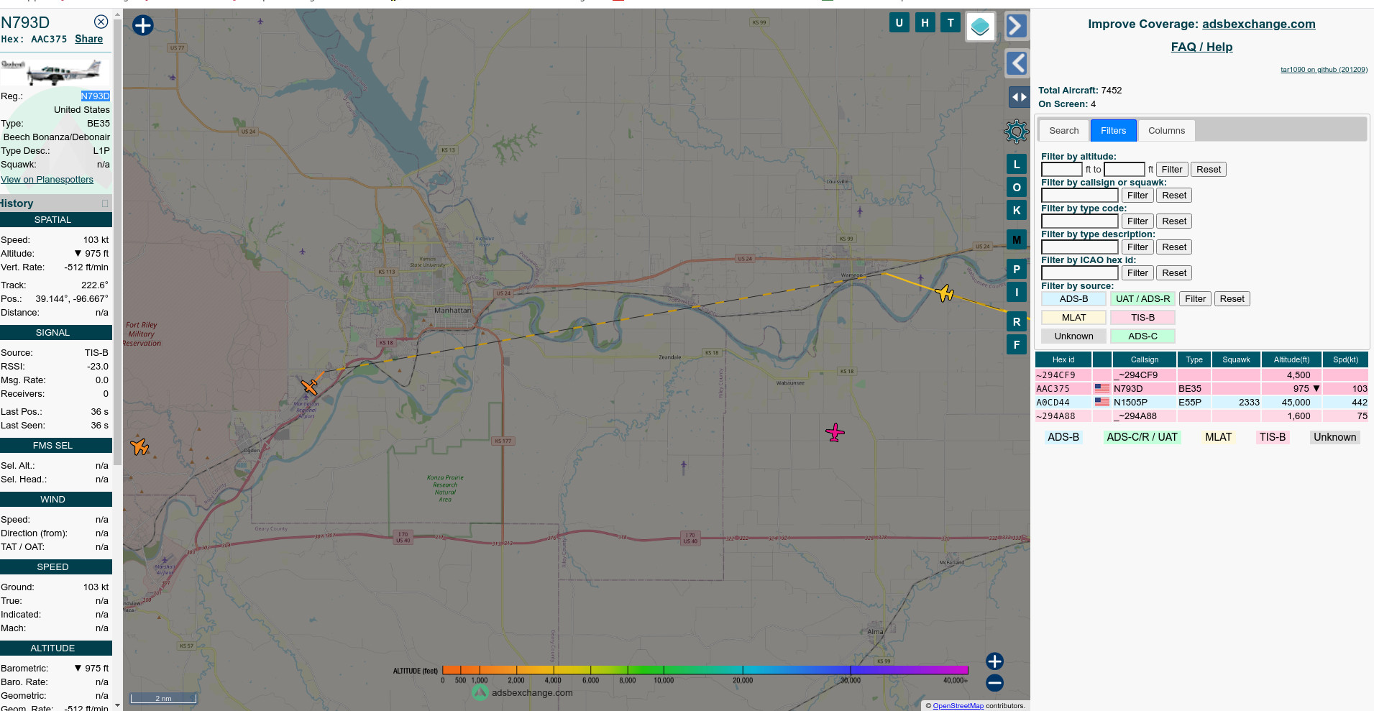Apply the type description Filter button
The height and width of the screenshot is (711, 1374).
point(1137,247)
